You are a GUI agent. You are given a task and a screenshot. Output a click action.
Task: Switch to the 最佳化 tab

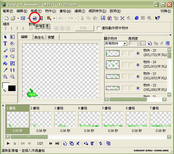(39, 37)
